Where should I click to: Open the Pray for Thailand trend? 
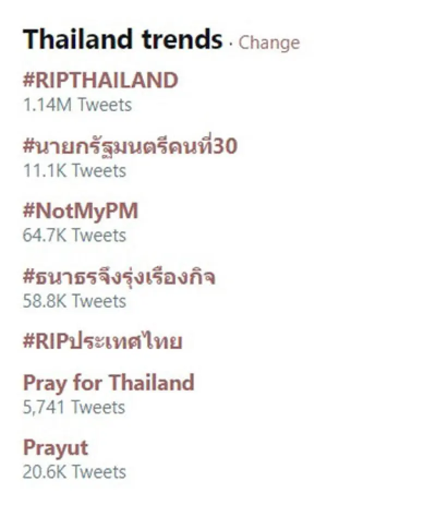(108, 383)
